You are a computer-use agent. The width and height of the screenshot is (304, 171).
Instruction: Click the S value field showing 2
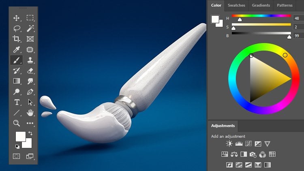click(298, 27)
